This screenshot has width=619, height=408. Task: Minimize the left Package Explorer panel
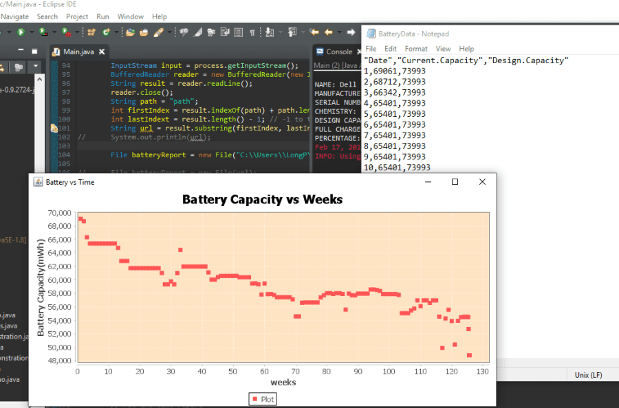pos(21,50)
